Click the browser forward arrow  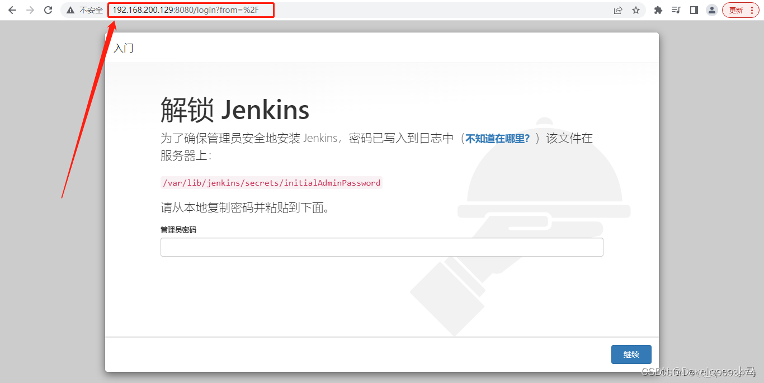click(x=30, y=10)
